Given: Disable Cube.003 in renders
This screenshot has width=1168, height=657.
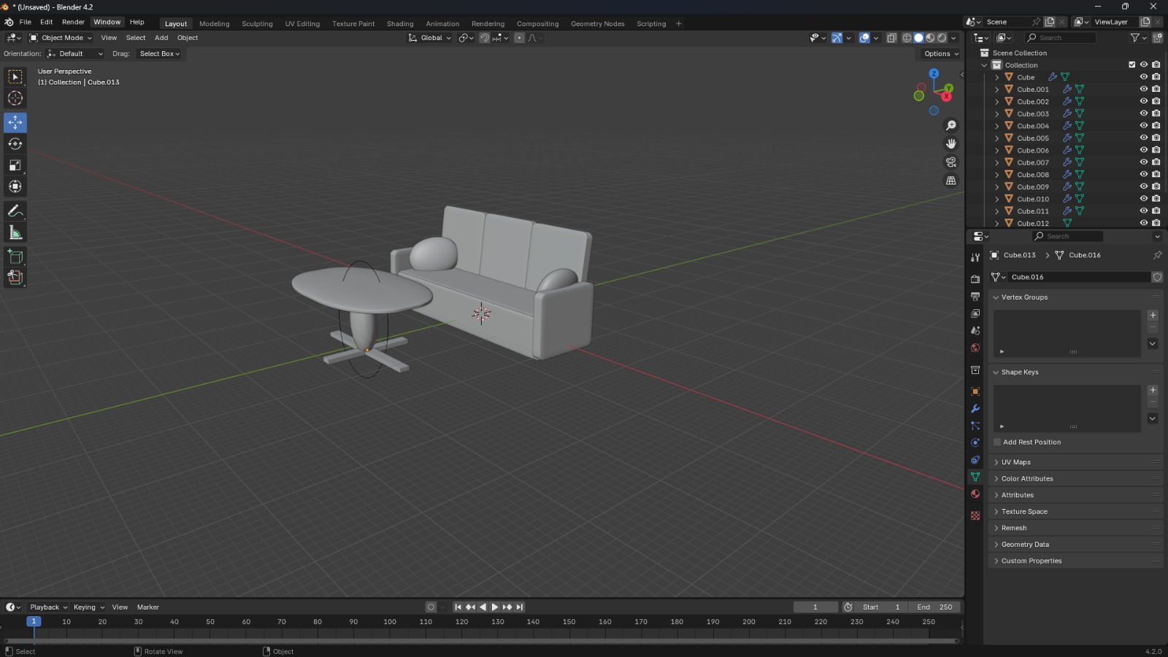Looking at the screenshot, I should coord(1156,114).
